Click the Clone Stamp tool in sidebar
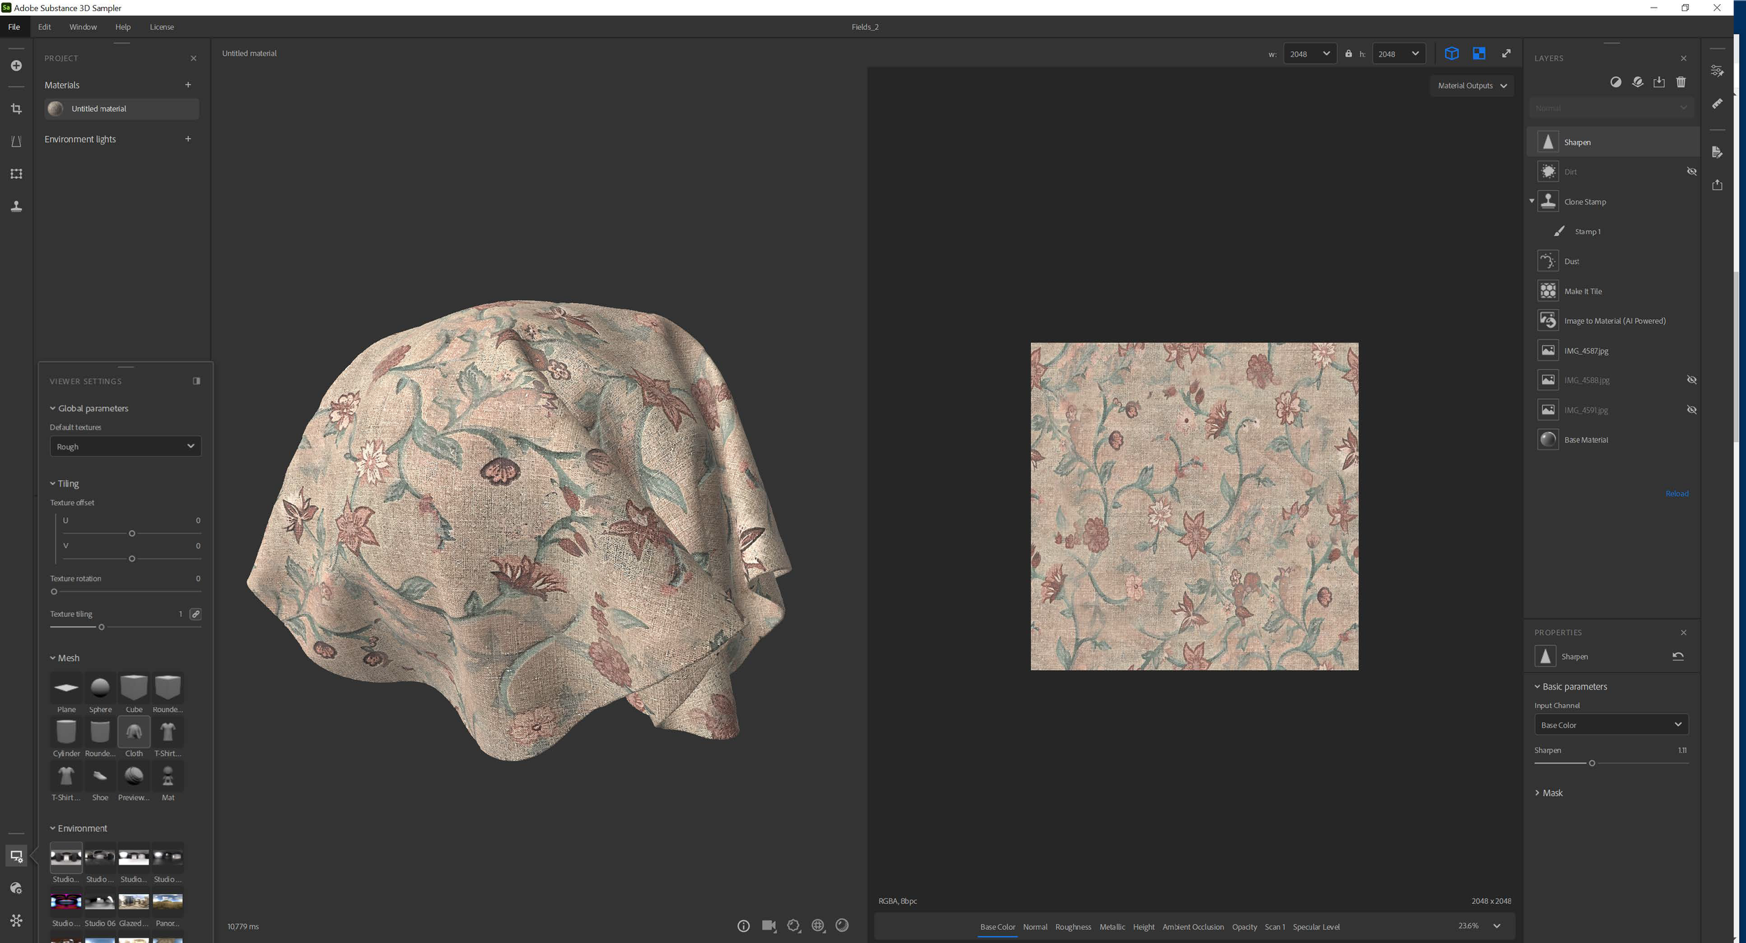The height and width of the screenshot is (943, 1746). pos(16,206)
